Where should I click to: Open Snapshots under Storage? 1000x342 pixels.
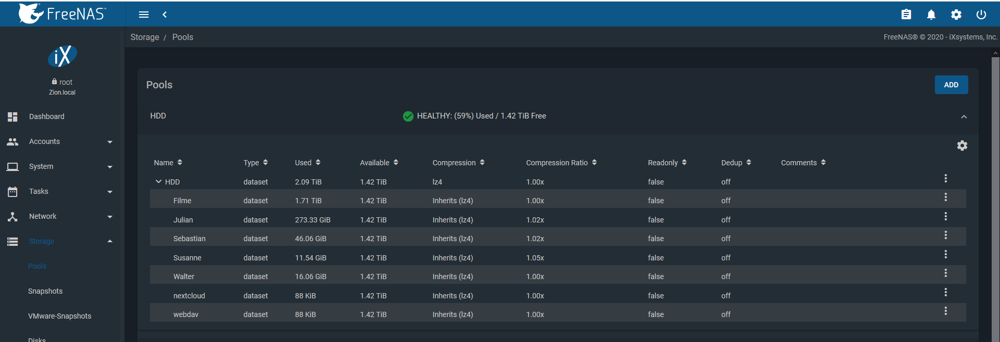(x=45, y=291)
